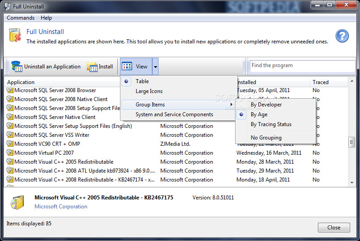Screen dimensions: 360x241
Task: Select Microsoft Virtual PC 2007 row text
Action: (x=44, y=153)
